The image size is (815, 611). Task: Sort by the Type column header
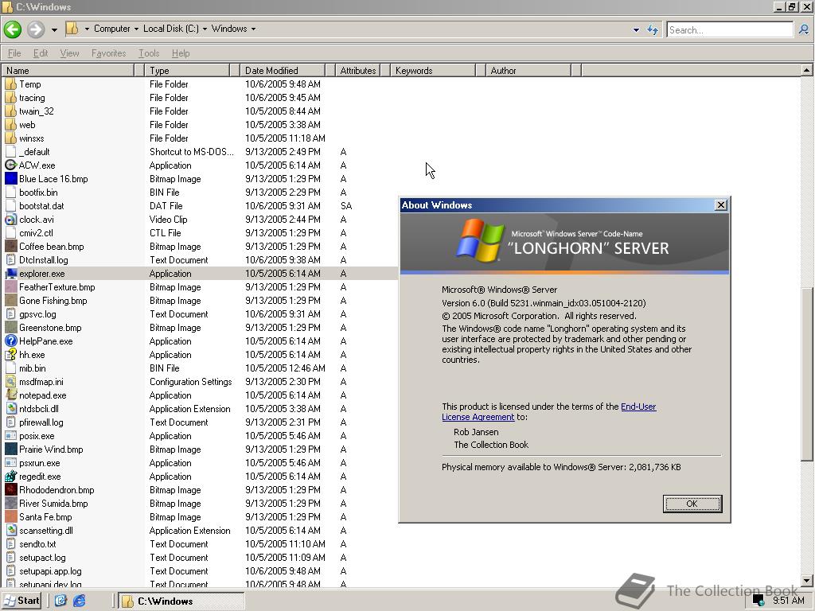tap(187, 70)
